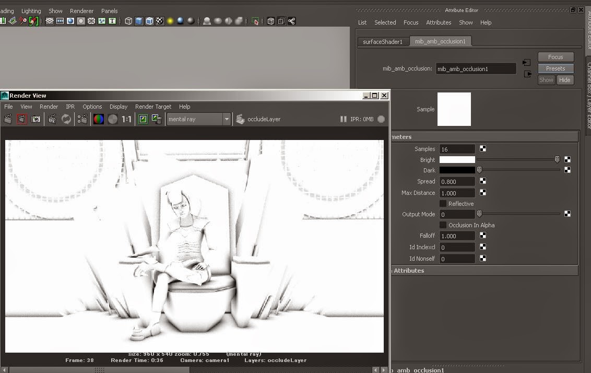Click the wireframe cube display icon
The height and width of the screenshot is (373, 591).
coord(128,21)
